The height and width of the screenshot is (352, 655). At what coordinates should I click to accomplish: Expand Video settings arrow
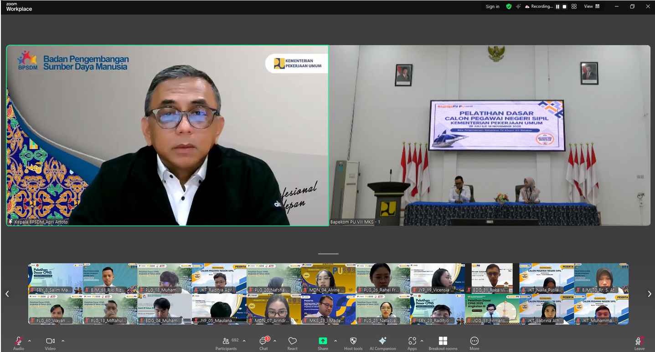(63, 341)
